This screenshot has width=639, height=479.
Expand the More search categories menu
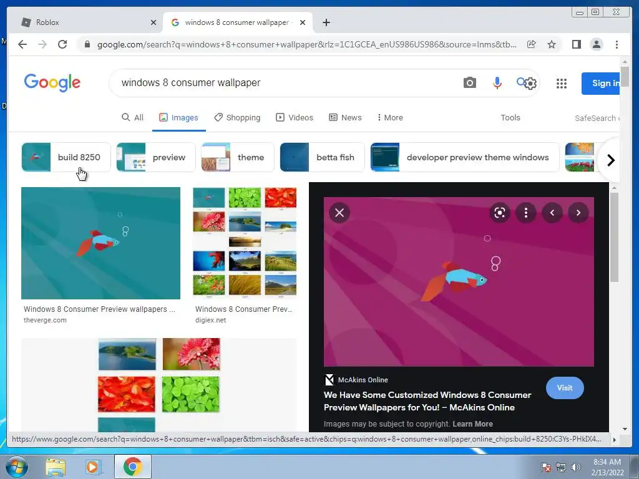[x=390, y=118]
